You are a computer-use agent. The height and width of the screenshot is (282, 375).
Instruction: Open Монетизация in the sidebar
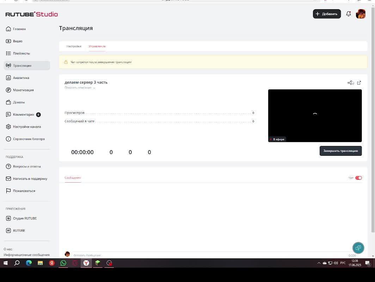pyautogui.click(x=20, y=90)
